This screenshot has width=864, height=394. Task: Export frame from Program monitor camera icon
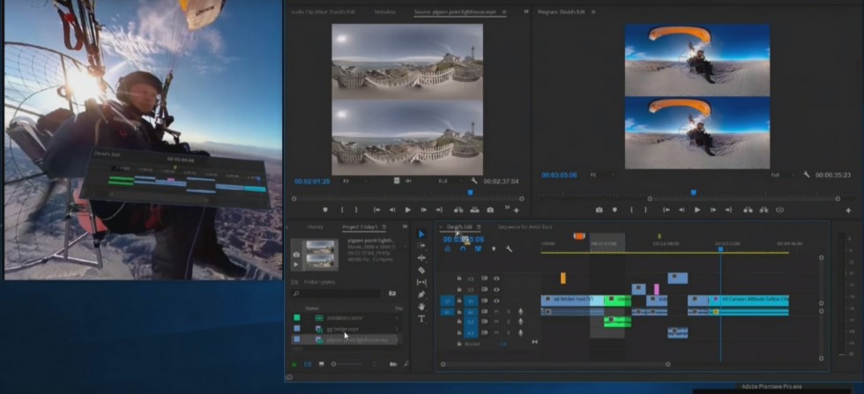(x=600, y=210)
